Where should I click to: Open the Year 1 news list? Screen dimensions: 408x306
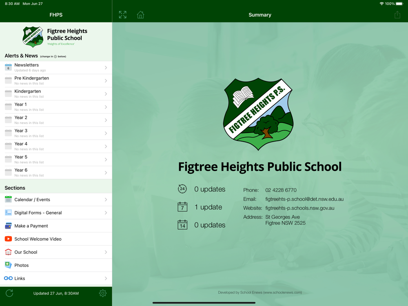56,107
